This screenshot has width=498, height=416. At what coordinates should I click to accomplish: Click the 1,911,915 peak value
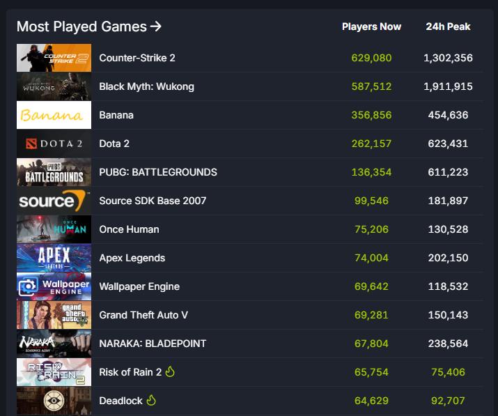click(x=448, y=86)
